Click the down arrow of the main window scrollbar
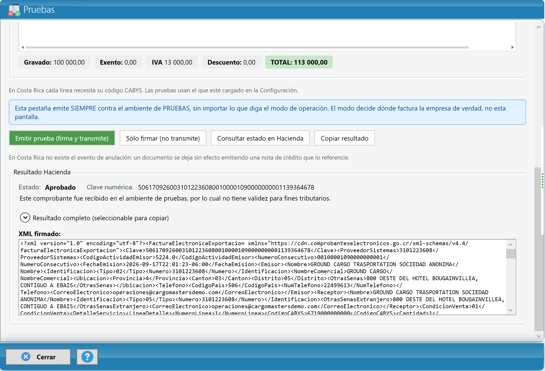The image size is (545, 371). [x=539, y=336]
